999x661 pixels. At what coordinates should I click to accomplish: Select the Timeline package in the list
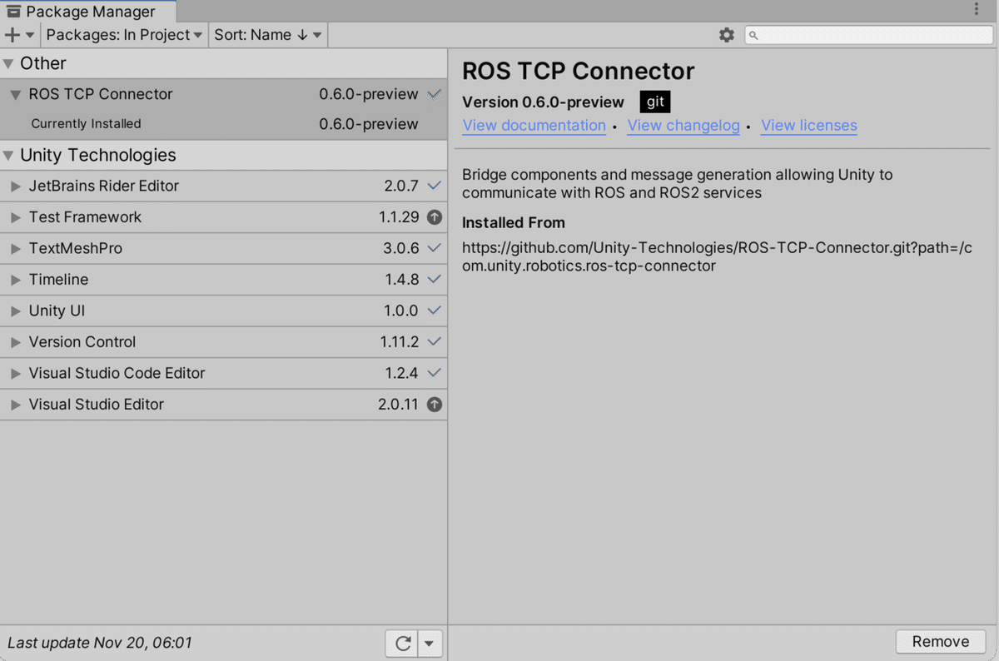58,280
